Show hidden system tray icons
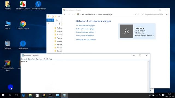Image resolution: width=175 pixels, height=98 pixels. 150,95
